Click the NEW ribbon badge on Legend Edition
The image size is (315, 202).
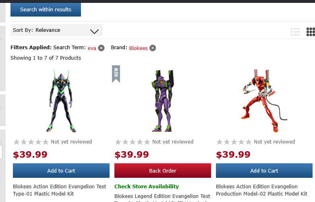116,74
